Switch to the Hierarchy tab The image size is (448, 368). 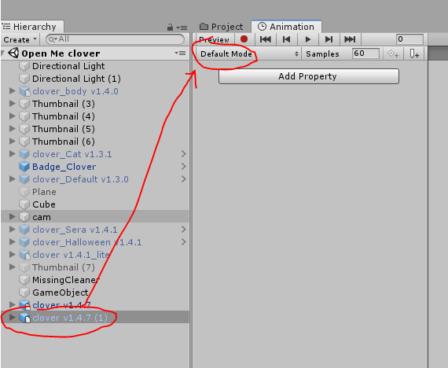(31, 27)
